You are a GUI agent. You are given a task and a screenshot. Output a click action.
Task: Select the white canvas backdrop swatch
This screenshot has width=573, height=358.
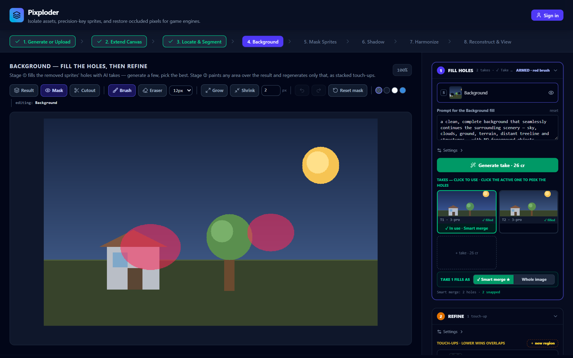click(395, 90)
